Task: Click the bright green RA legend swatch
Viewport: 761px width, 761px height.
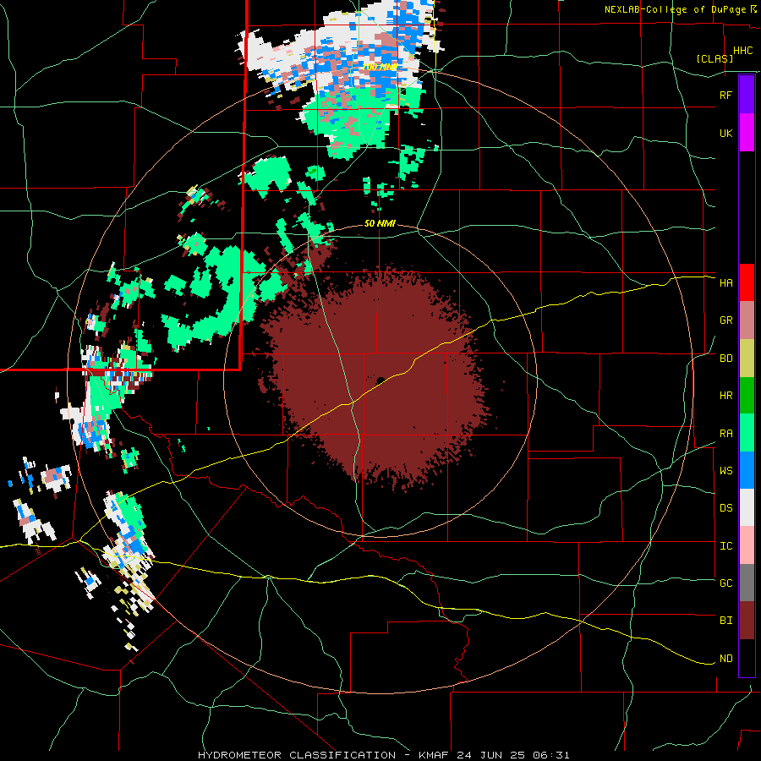Action: point(747,433)
